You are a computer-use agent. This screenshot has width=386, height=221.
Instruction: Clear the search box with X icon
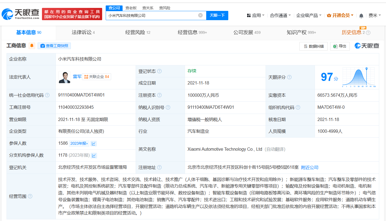(200, 15)
